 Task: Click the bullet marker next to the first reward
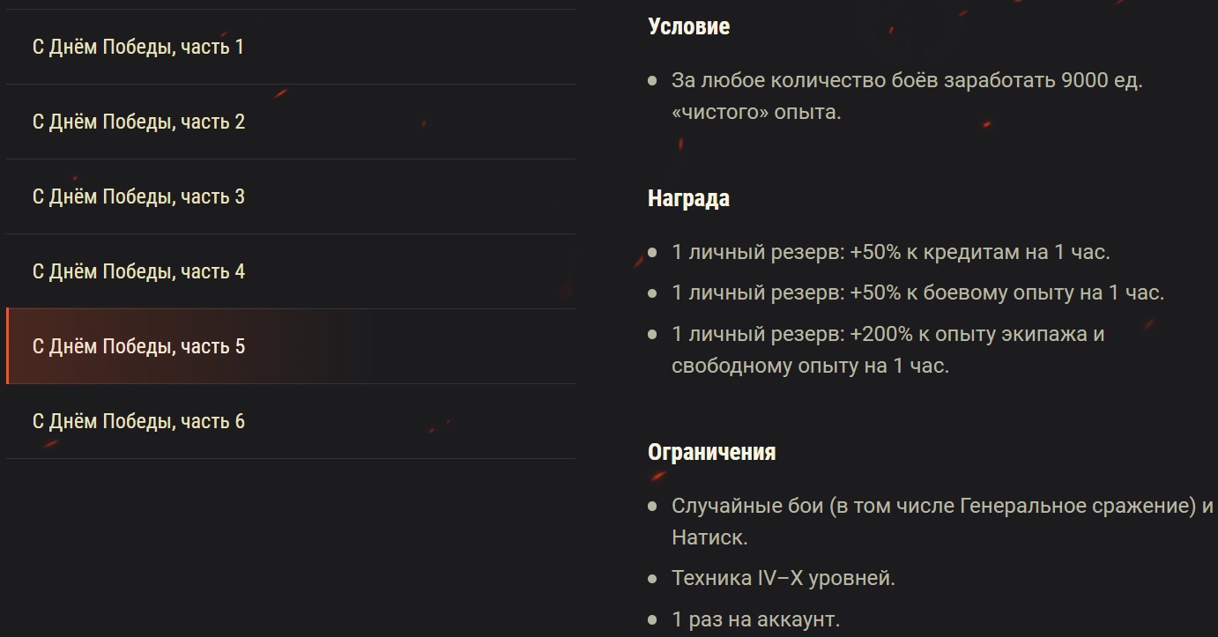point(654,252)
